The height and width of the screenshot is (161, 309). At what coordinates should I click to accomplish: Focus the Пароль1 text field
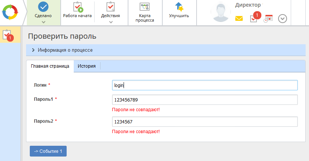205,100
